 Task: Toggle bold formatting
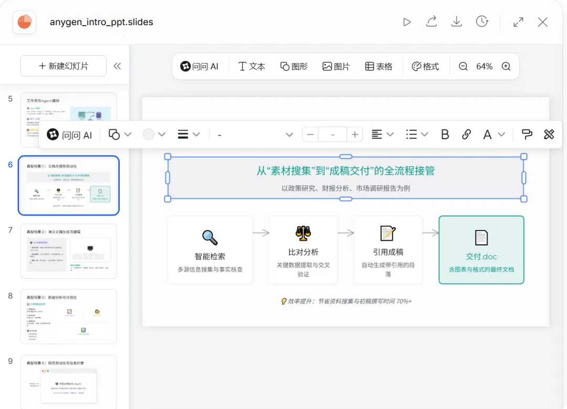pos(445,134)
